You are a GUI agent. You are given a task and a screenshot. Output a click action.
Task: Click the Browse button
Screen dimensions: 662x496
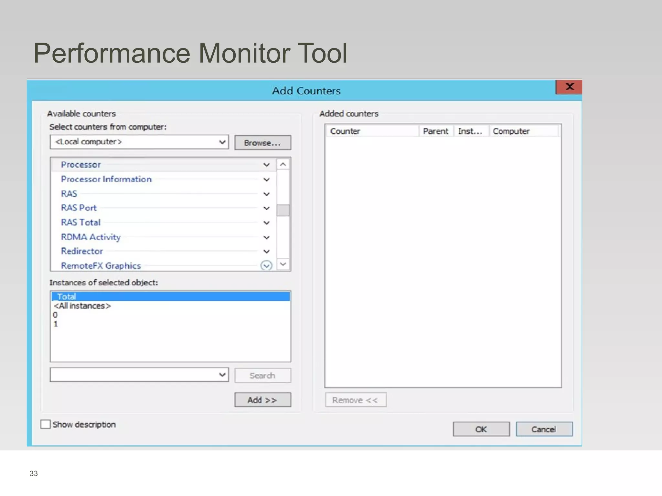(262, 143)
